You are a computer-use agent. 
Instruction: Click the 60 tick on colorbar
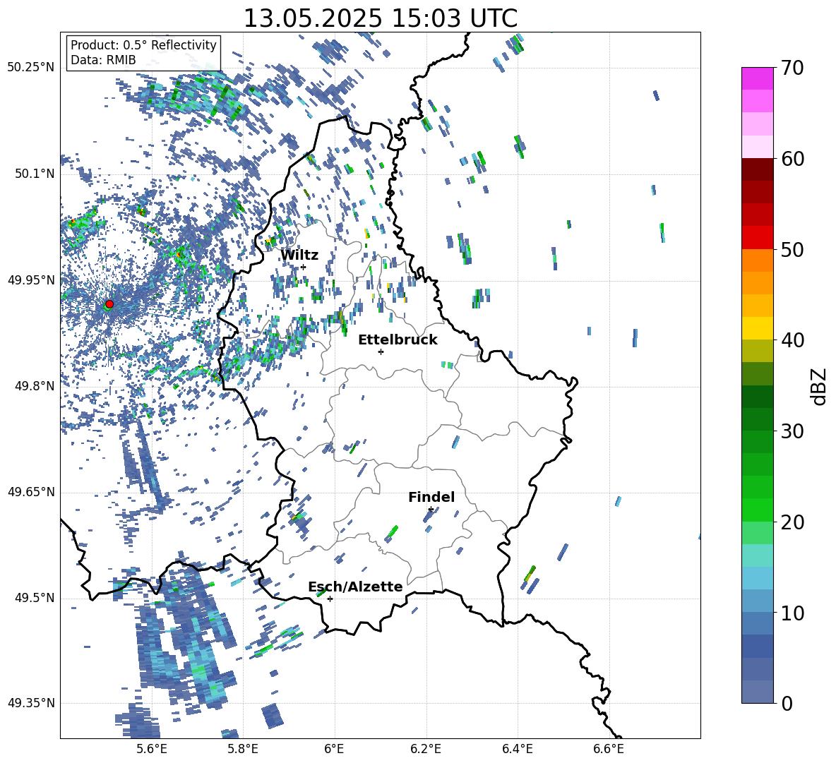point(792,159)
